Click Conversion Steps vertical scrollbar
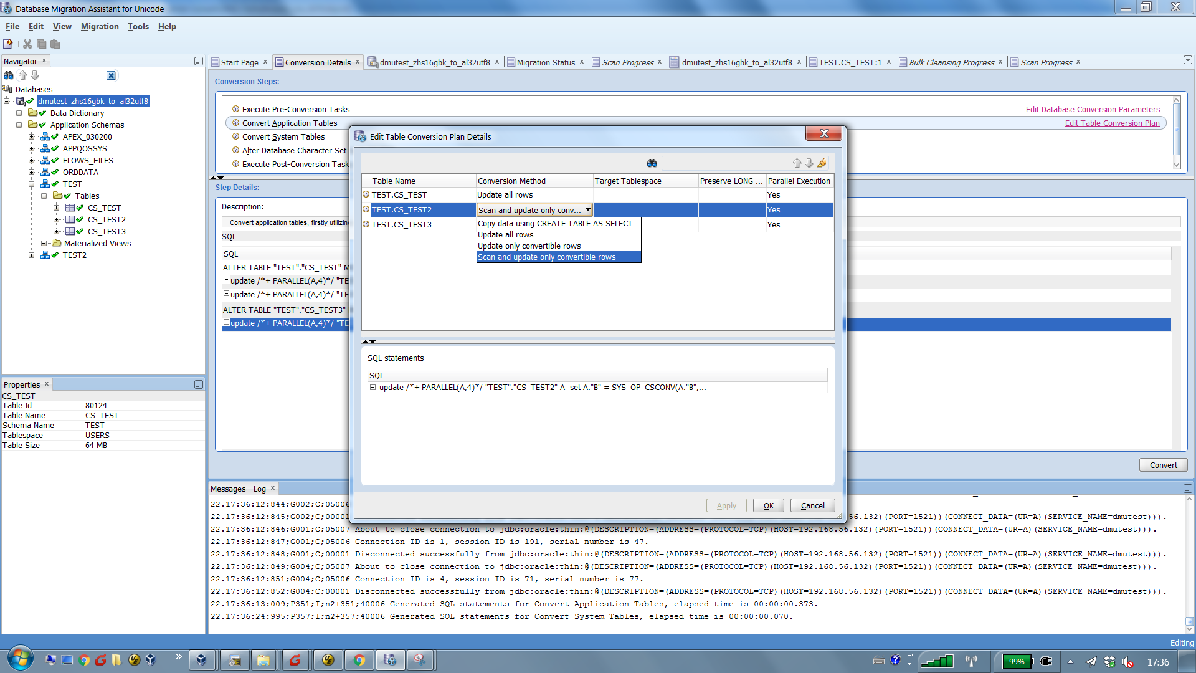Screen dimensions: 1196x673 click(1176, 132)
